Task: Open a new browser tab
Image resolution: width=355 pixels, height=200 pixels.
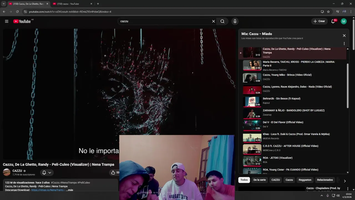Action: click(98, 4)
